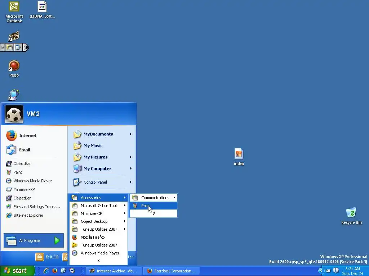Expand the My Computer submenu arrow

pyautogui.click(x=130, y=169)
